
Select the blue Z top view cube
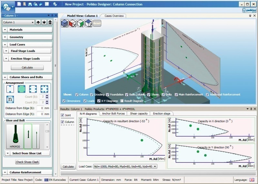pos(88,23)
